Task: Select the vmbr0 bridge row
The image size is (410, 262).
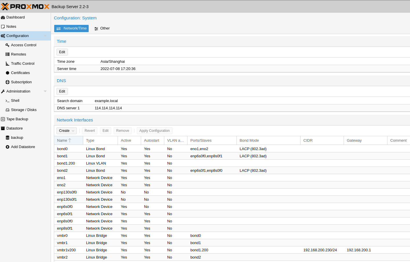Action: click(232, 236)
